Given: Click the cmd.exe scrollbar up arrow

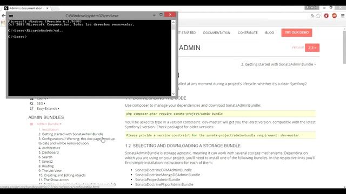Looking at the screenshot, I should click(174, 22).
